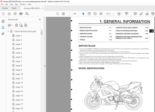
Task: Collapse the navigation pane arrow
Action: 45,66
